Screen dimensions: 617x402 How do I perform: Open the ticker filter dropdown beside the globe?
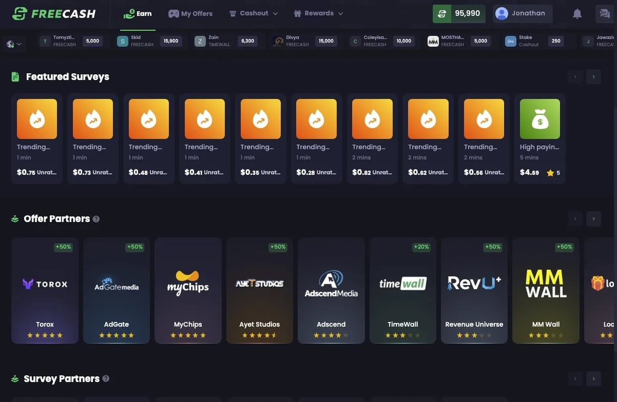point(20,44)
